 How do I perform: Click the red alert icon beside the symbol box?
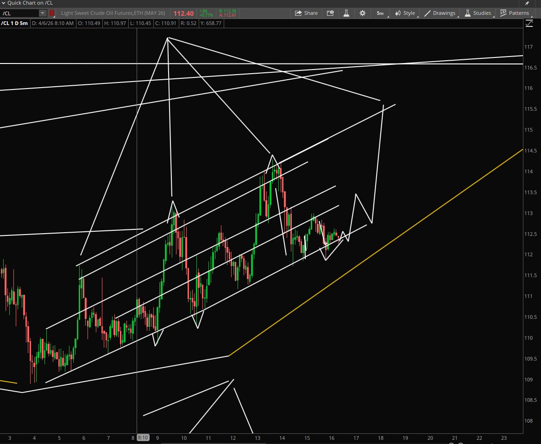coord(51,13)
